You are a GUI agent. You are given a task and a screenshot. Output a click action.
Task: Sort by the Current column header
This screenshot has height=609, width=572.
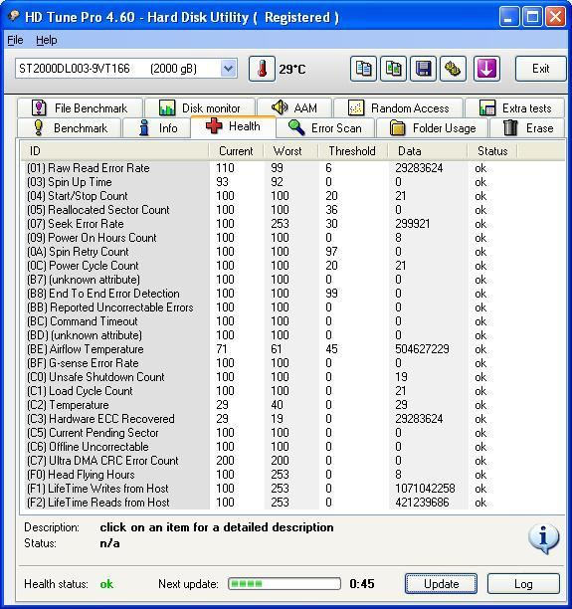236,150
